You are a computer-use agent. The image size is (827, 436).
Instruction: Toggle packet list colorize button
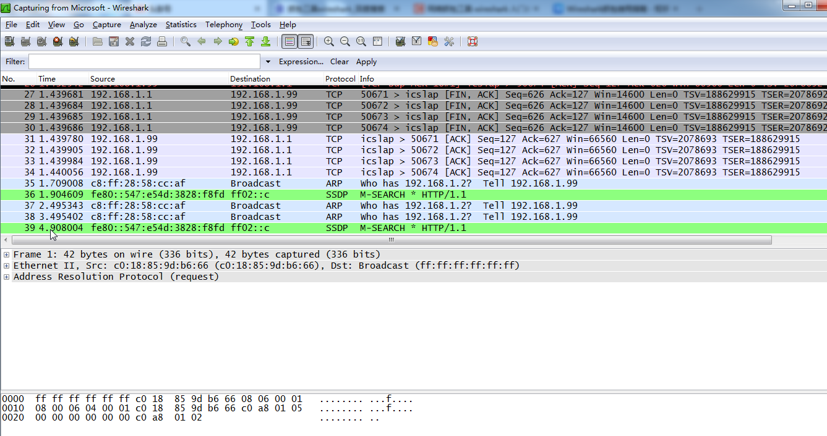pos(289,41)
